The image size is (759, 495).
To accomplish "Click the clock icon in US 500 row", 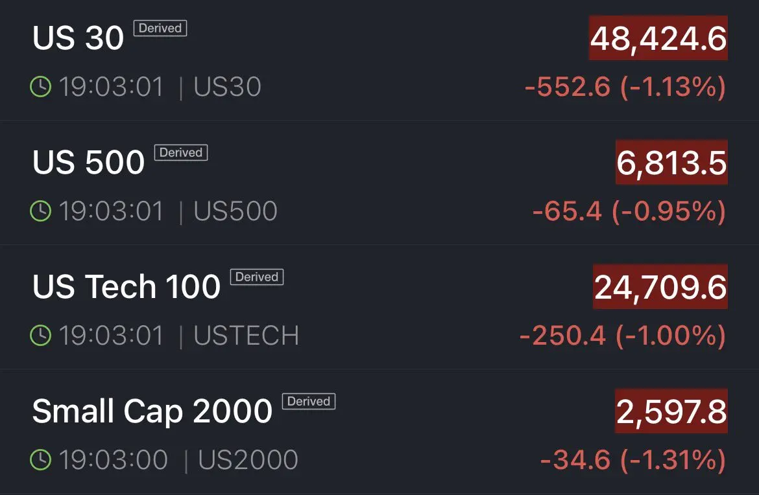I will coord(40,211).
